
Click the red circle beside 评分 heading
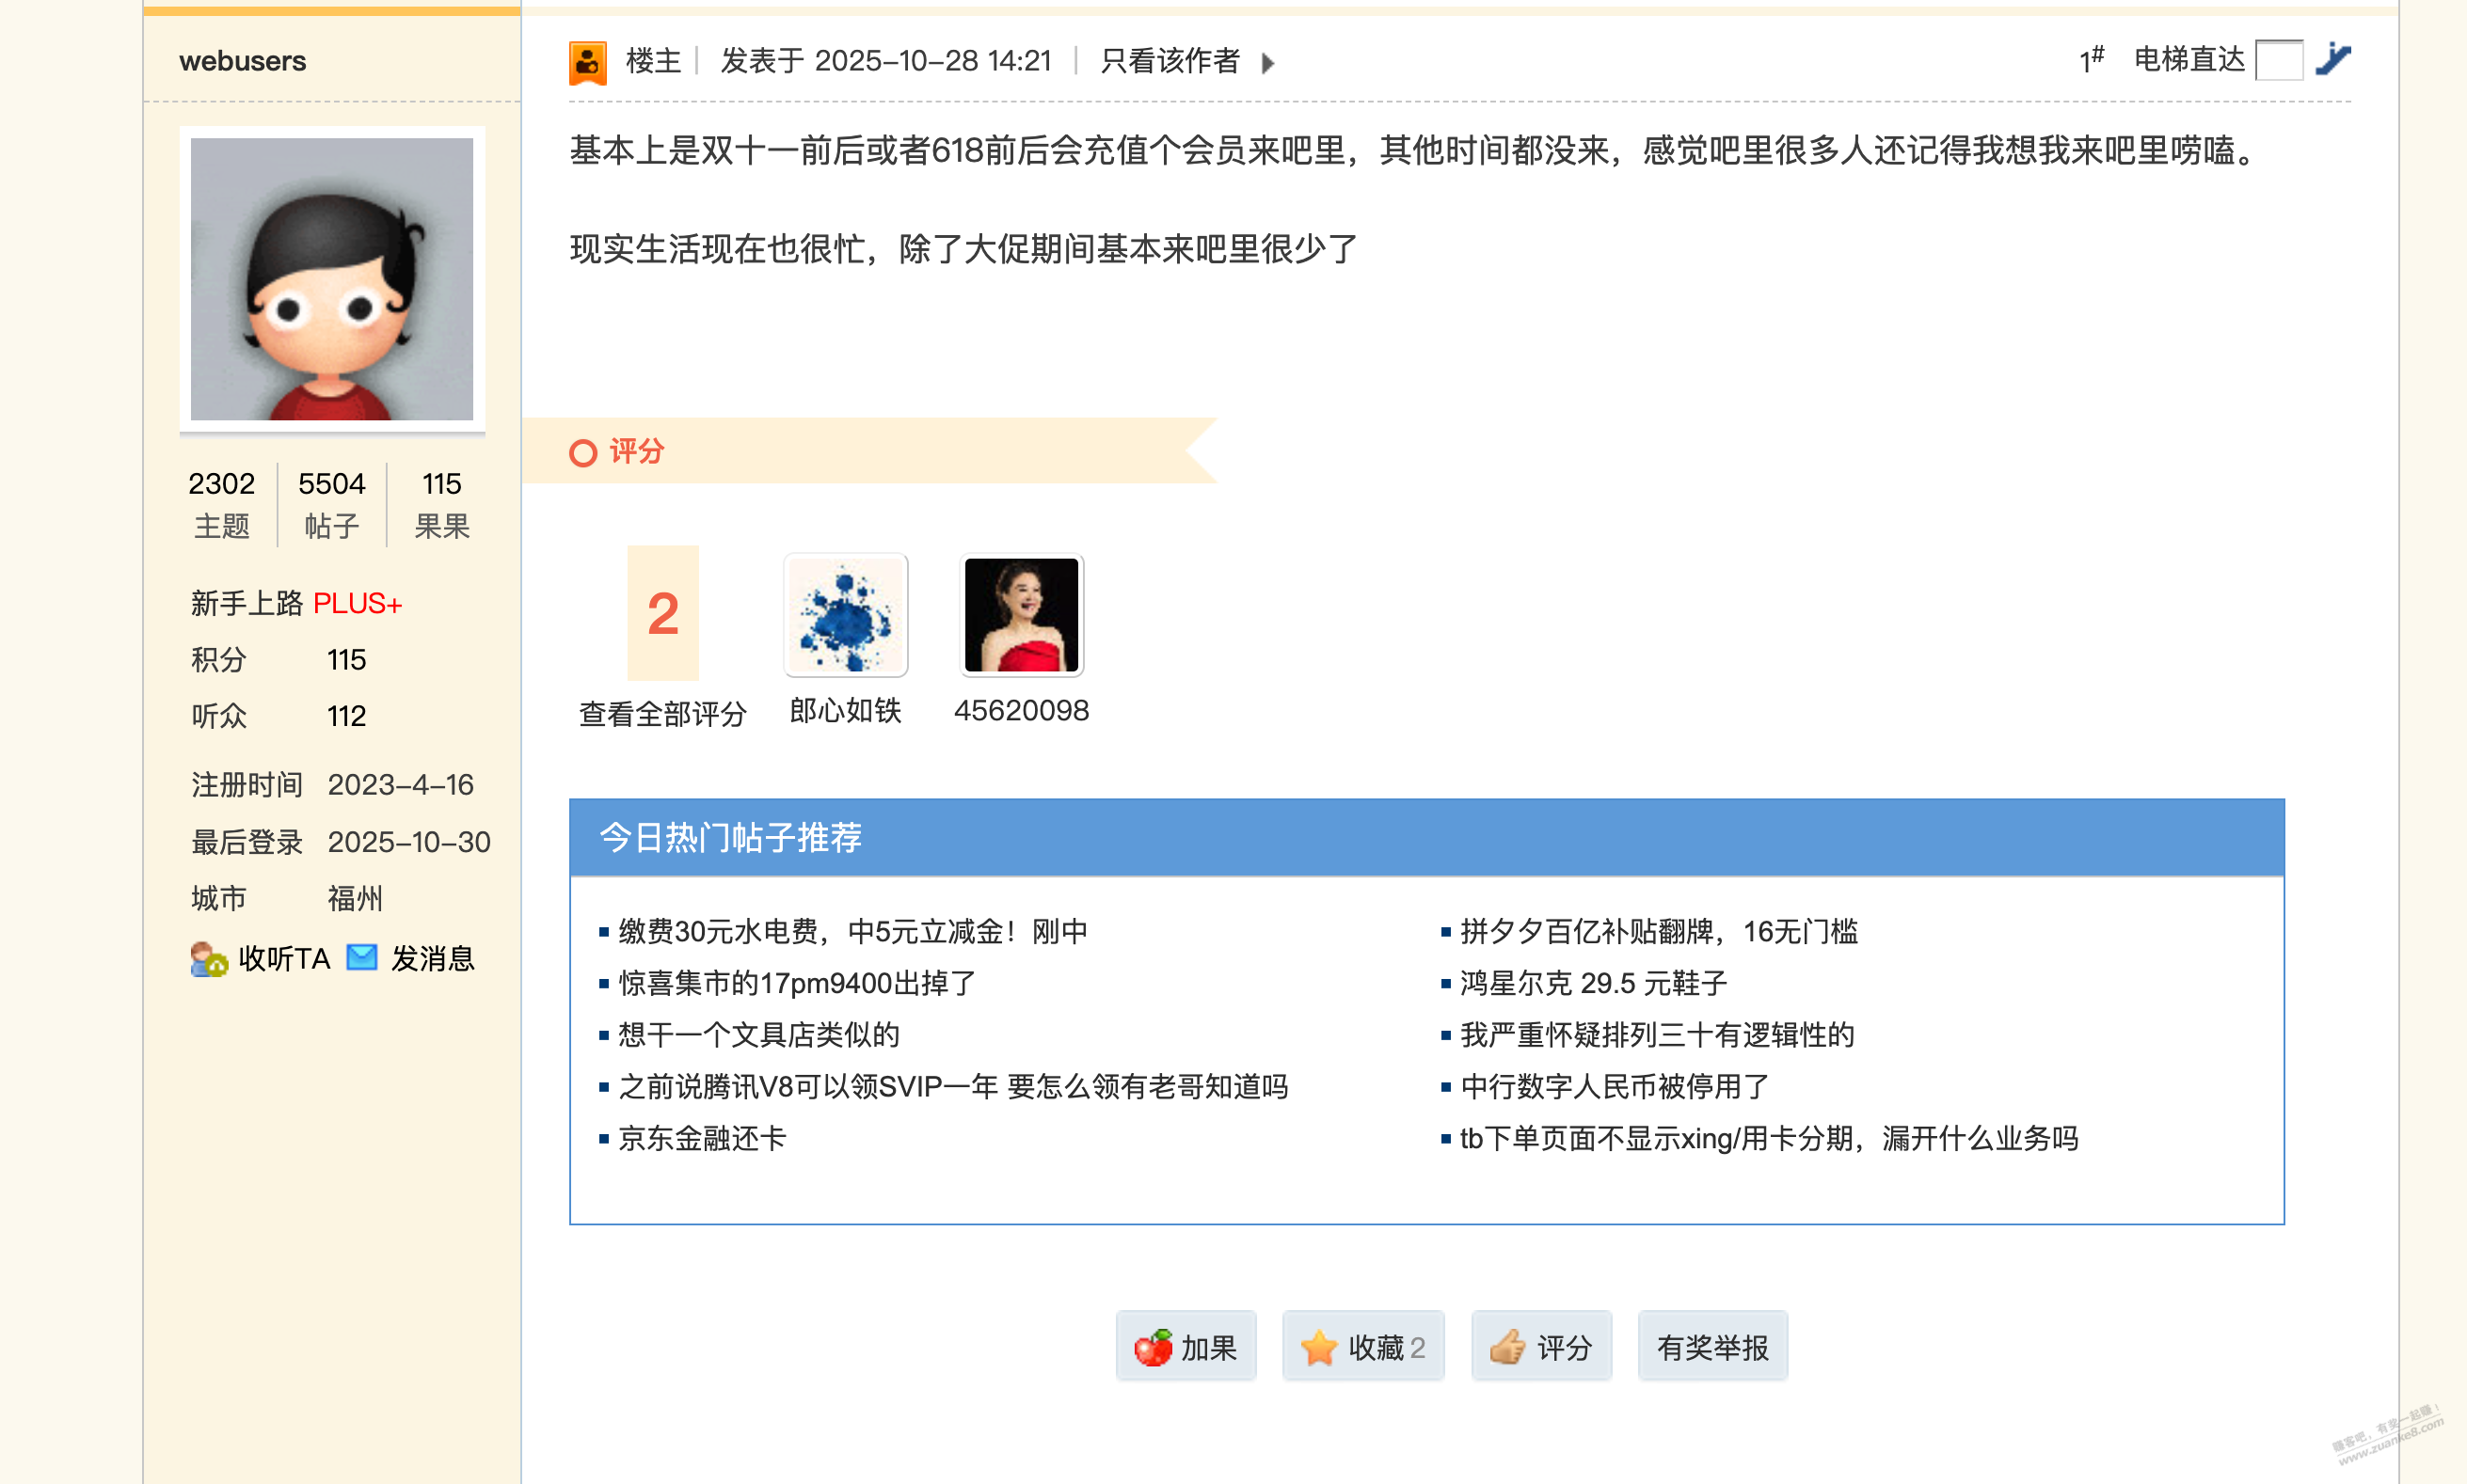pyautogui.click(x=583, y=453)
